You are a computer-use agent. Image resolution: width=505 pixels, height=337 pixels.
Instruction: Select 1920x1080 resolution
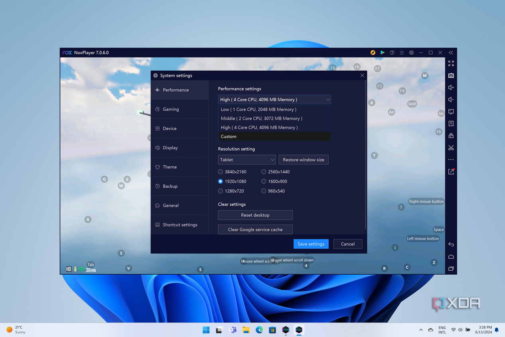(x=232, y=181)
